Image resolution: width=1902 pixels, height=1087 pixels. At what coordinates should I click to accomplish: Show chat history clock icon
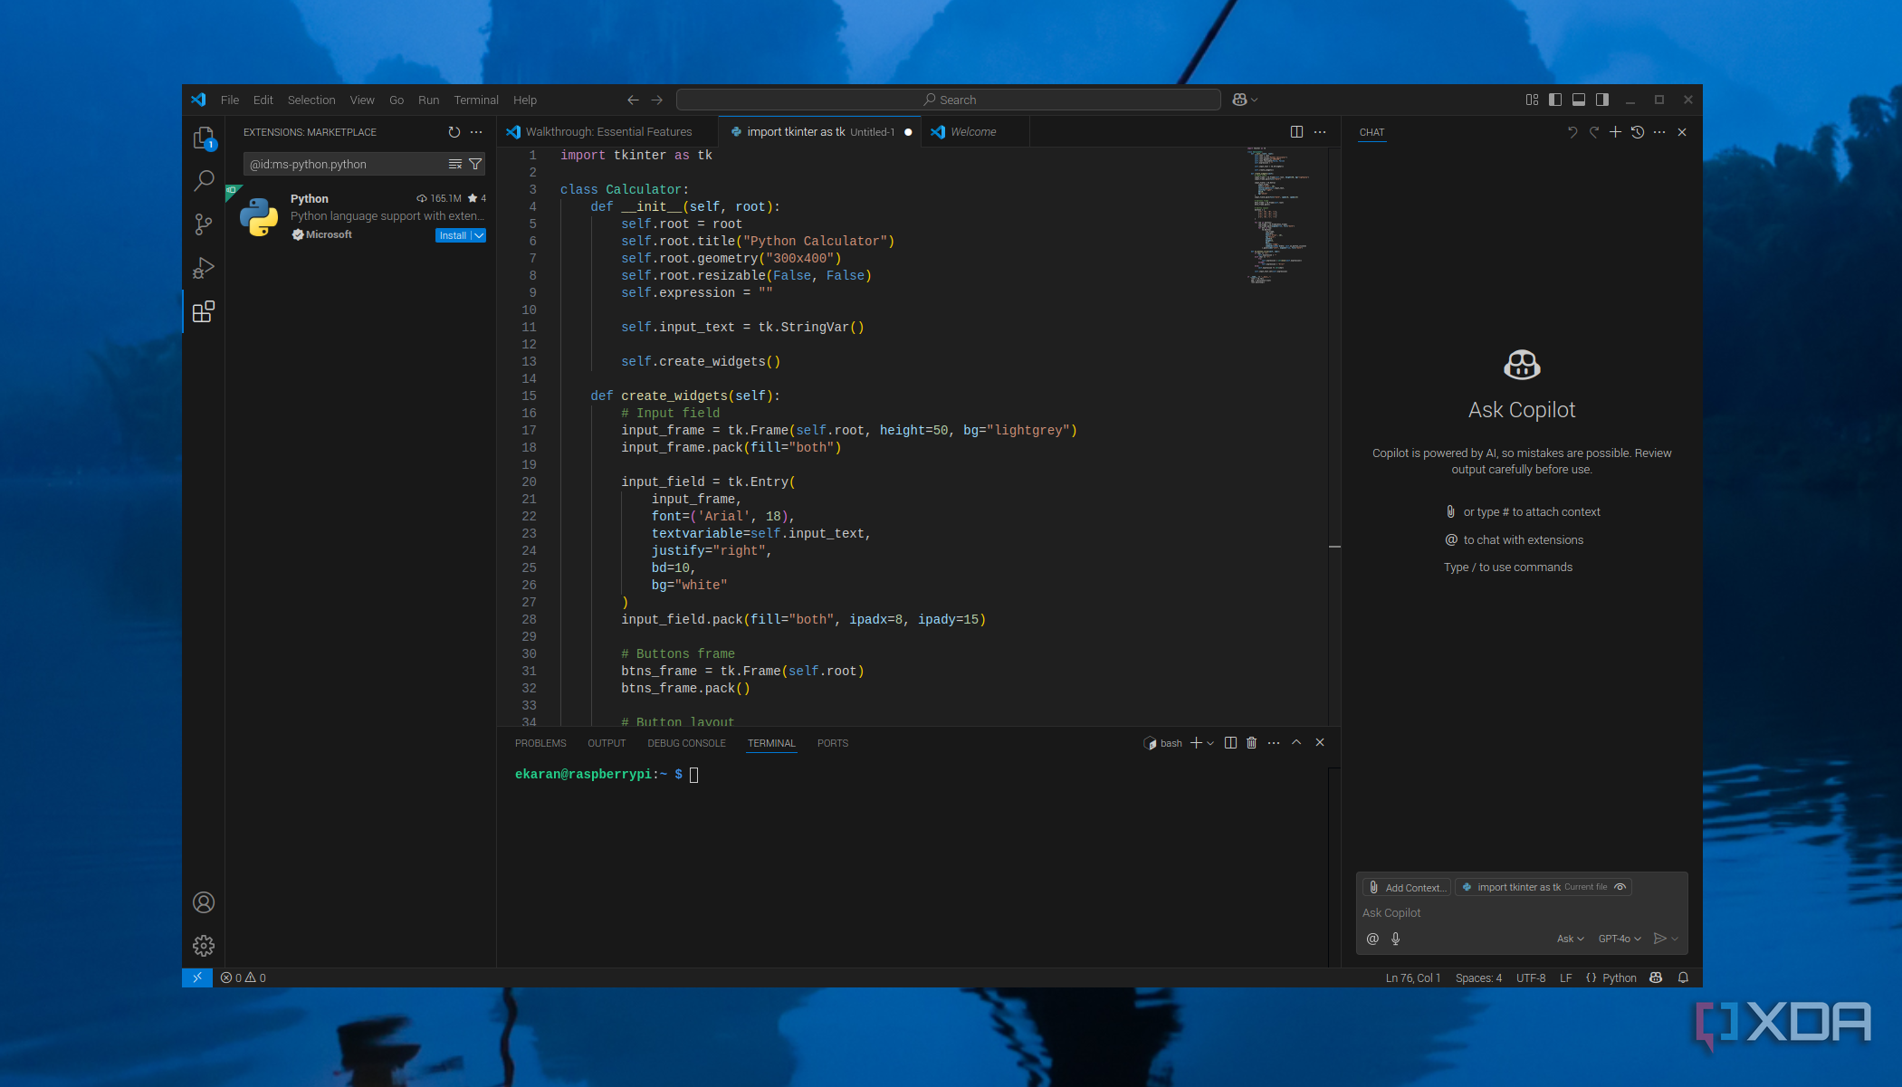[x=1638, y=132]
